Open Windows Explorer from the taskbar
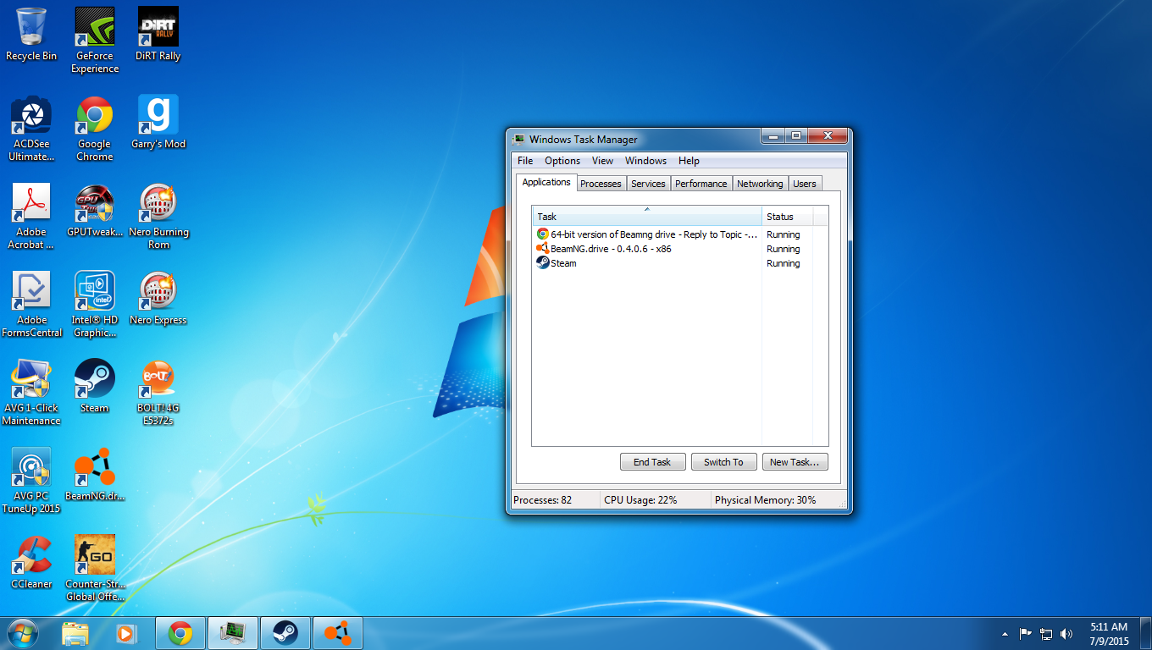This screenshot has width=1152, height=650. coord(75,633)
